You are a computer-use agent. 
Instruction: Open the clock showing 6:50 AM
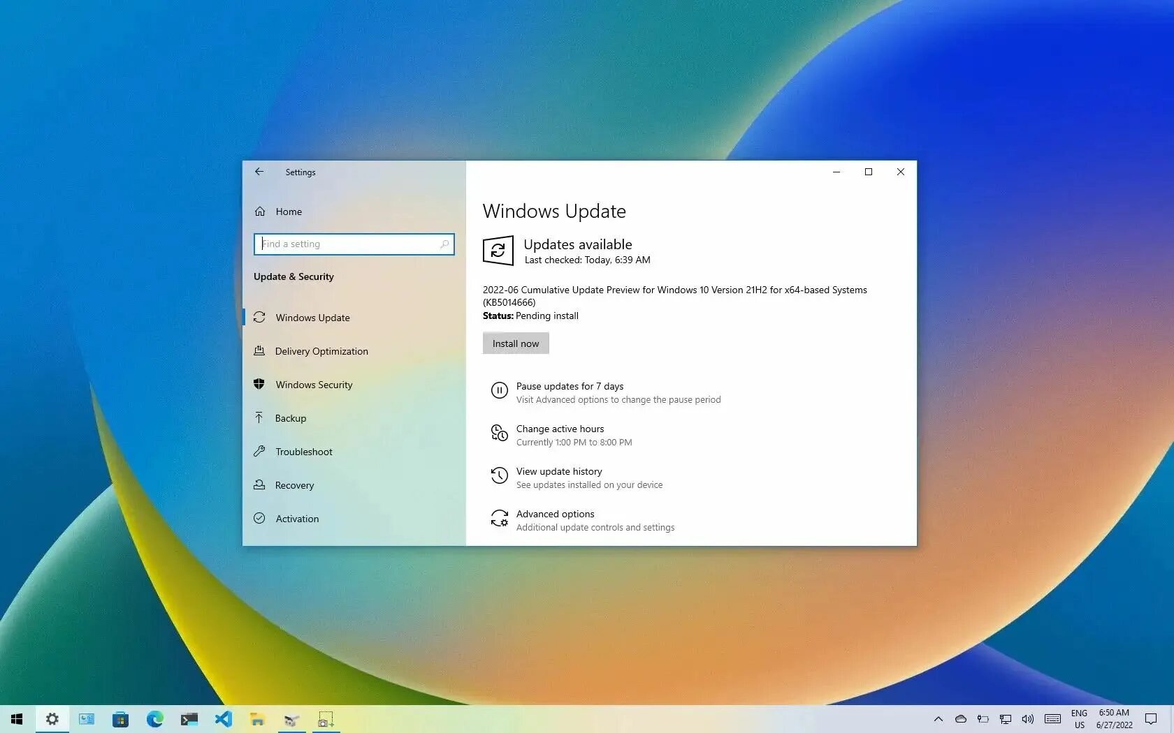click(1114, 719)
